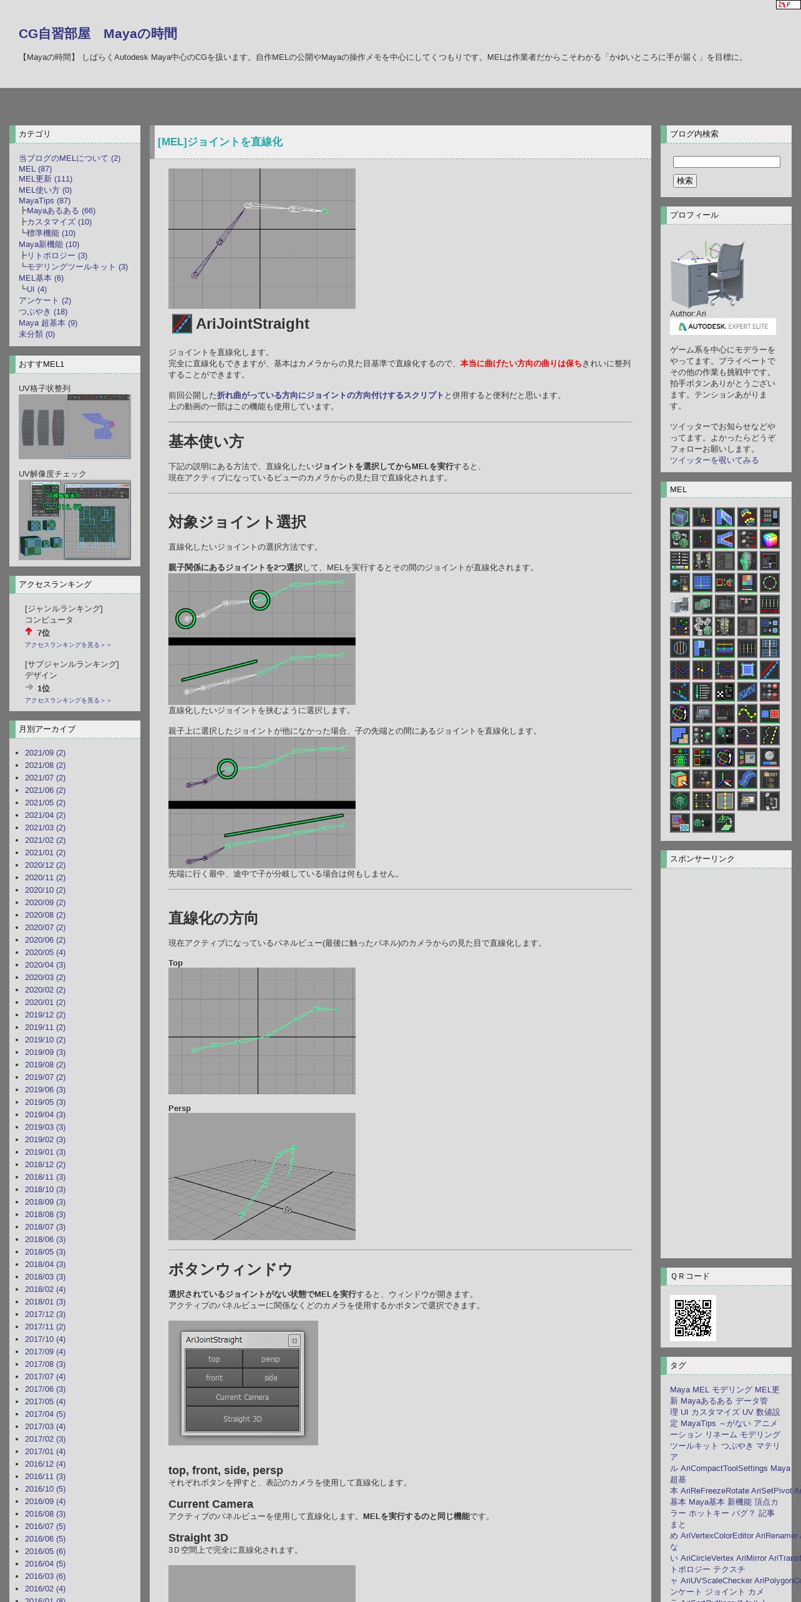Open the UV格子状整列 thumbnail image
This screenshot has width=801, height=1602.
pyautogui.click(x=75, y=427)
